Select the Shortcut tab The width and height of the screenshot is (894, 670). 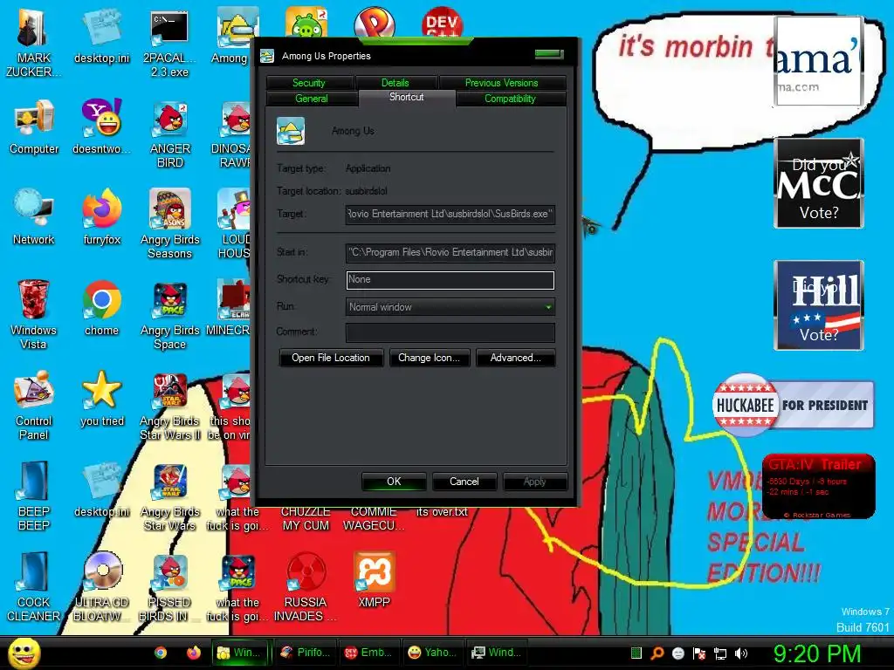pos(407,98)
